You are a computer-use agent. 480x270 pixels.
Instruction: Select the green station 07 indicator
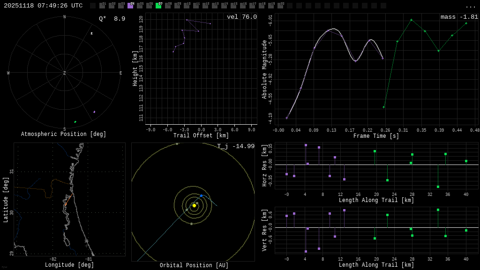coord(158,6)
